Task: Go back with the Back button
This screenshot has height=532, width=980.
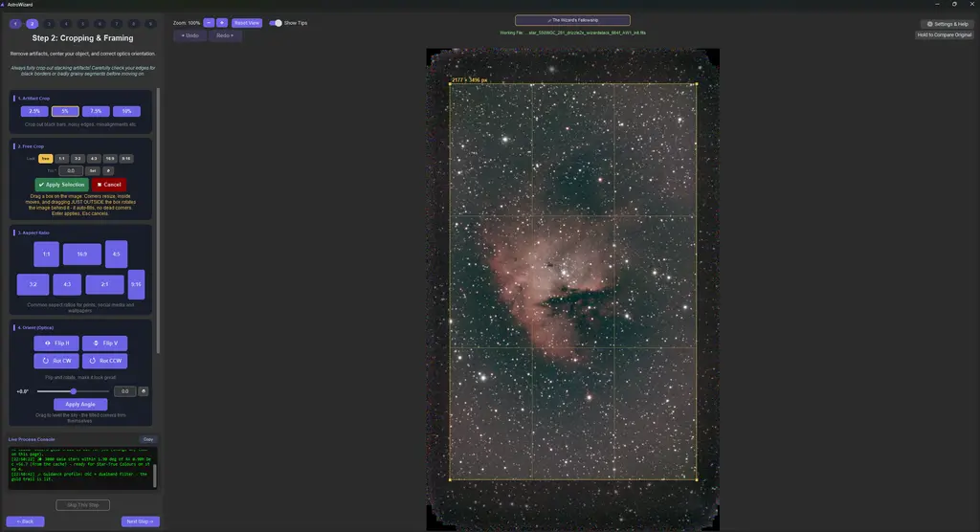Action: point(25,521)
